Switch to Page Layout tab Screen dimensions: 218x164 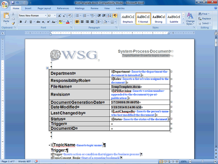pyautogui.click(x=44, y=8)
